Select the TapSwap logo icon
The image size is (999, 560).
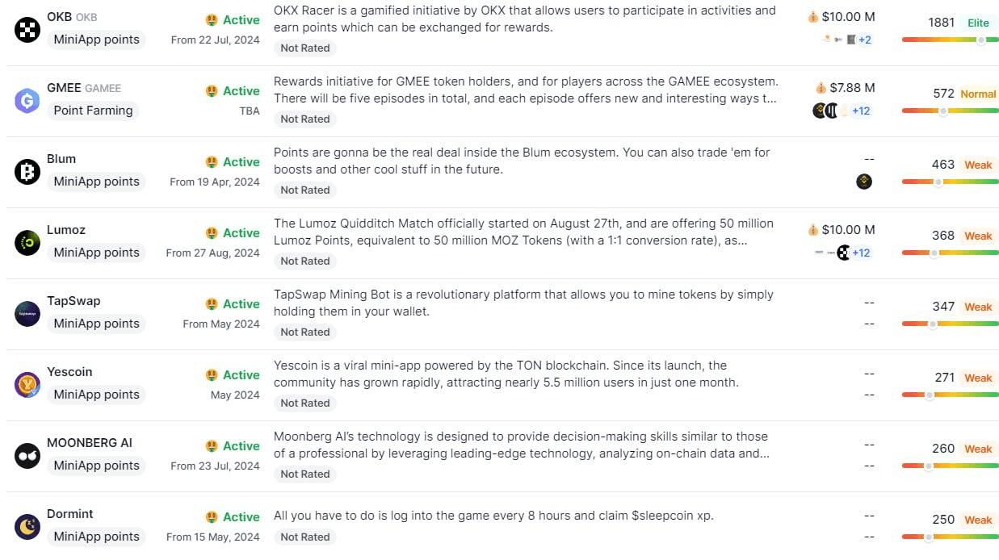click(x=27, y=314)
